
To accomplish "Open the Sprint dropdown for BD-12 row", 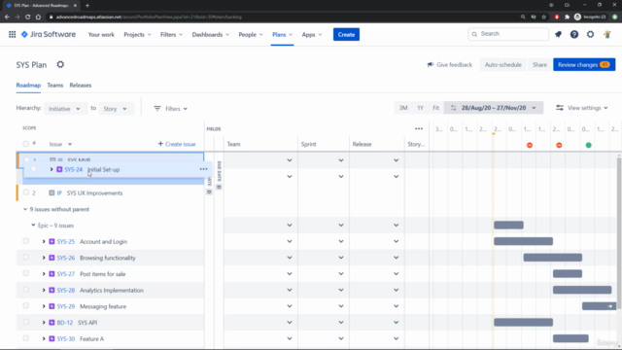I will (341, 323).
